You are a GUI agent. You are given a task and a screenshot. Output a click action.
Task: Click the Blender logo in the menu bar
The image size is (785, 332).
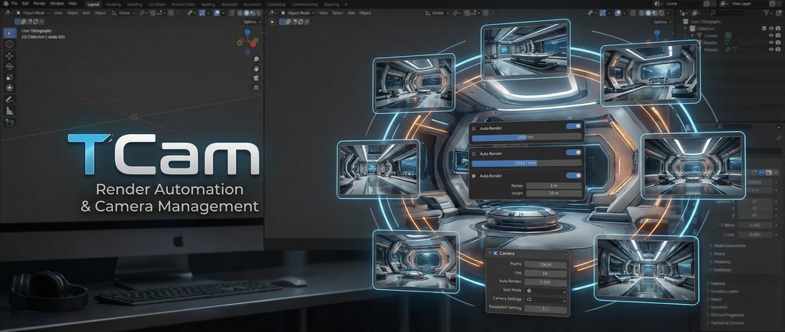tap(5, 3)
